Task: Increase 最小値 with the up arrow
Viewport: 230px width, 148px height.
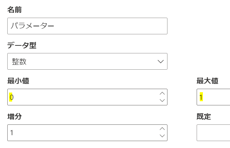Action: click(162, 93)
